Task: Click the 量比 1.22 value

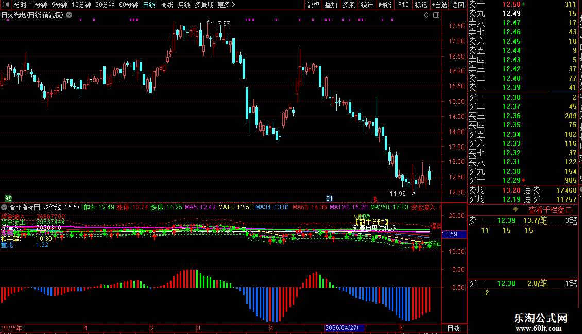Action: (x=42, y=245)
